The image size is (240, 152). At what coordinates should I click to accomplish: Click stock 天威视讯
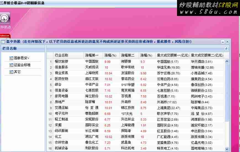point(92,67)
